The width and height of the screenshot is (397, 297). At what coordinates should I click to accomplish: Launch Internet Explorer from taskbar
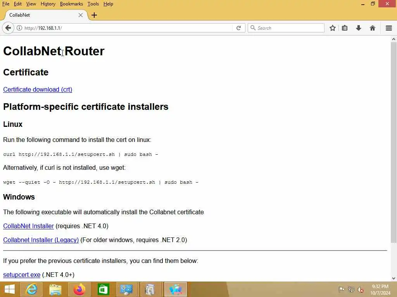[31, 289]
